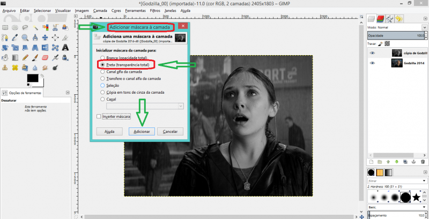Select the star-shaped brush

417,198
